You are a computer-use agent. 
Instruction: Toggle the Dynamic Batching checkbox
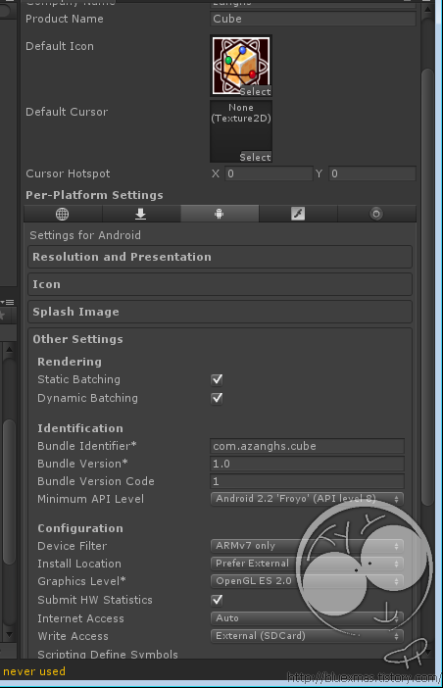(x=217, y=398)
